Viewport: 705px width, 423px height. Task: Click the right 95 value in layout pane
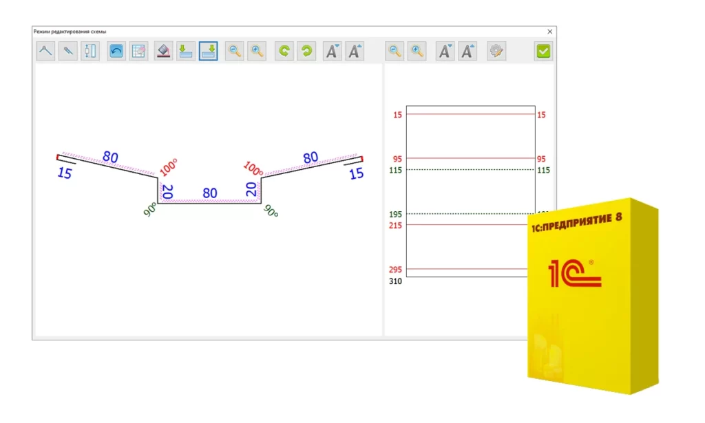(x=541, y=159)
